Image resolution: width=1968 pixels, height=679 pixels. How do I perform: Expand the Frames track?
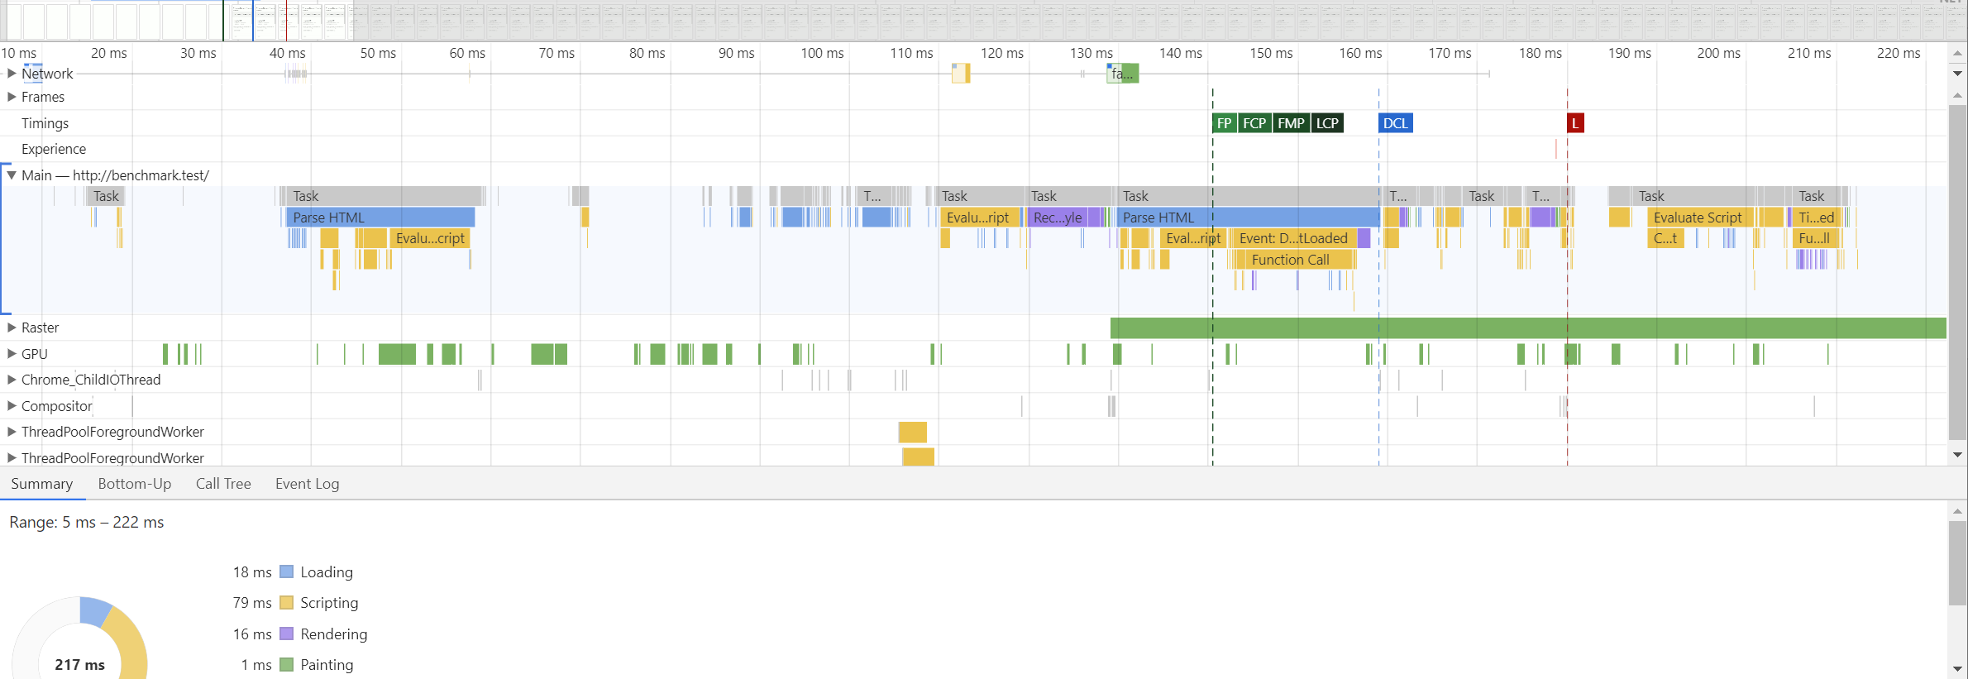pos(12,97)
